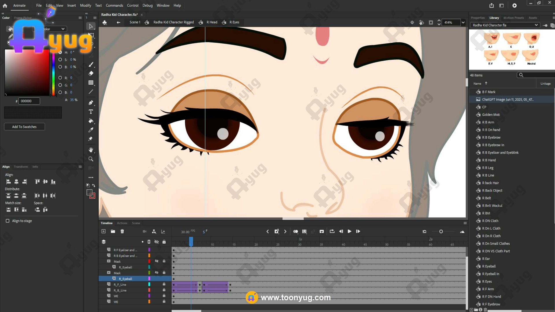Select the R Eyeball library symbol
The height and width of the screenshot is (312, 555).
[x=489, y=266]
